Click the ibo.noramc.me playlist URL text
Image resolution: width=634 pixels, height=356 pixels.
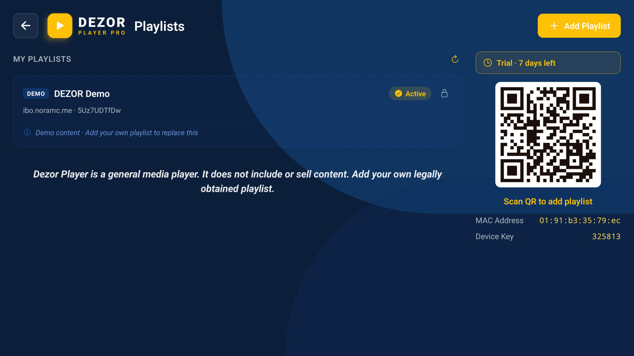72,110
